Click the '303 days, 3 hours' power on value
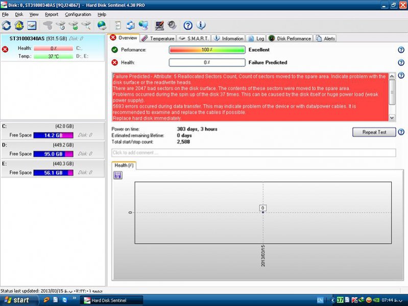The width and height of the screenshot is (408, 306). (197, 129)
